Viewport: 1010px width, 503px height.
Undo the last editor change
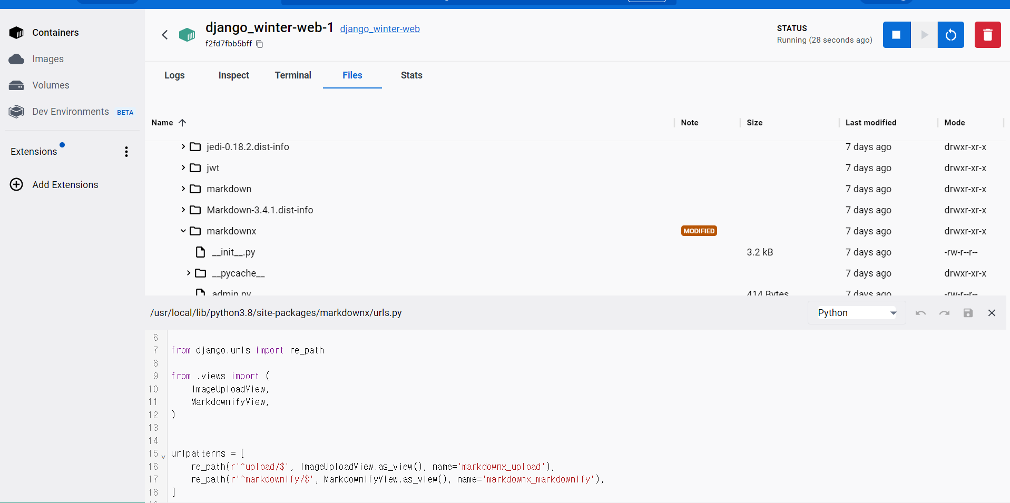pyautogui.click(x=920, y=313)
